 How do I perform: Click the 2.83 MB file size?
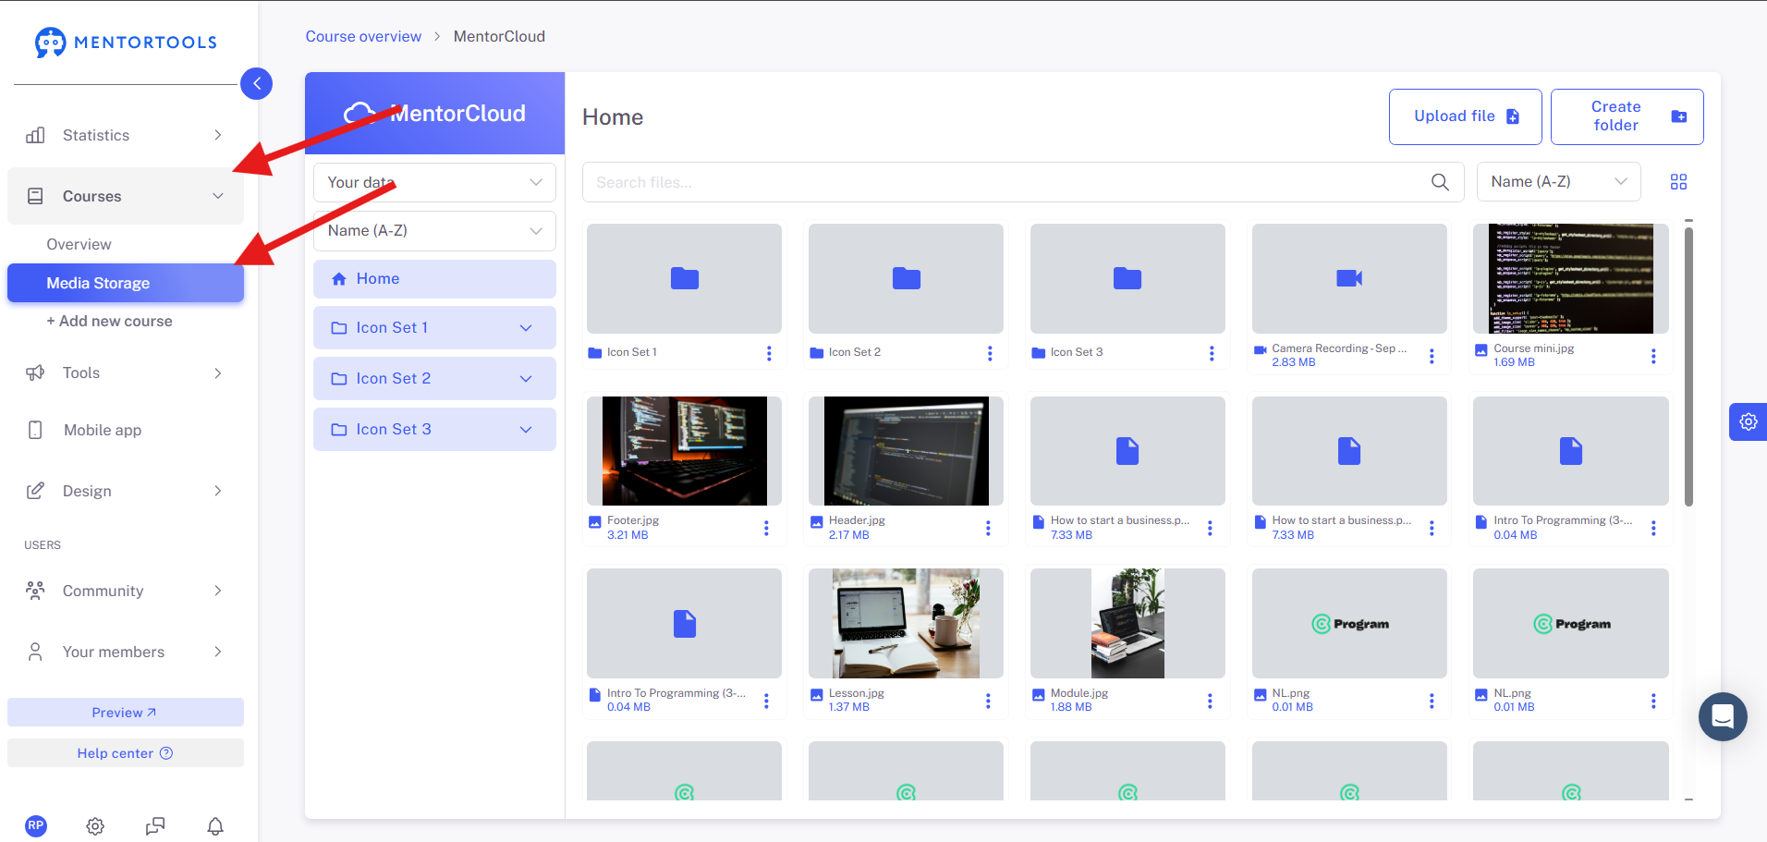click(1294, 362)
